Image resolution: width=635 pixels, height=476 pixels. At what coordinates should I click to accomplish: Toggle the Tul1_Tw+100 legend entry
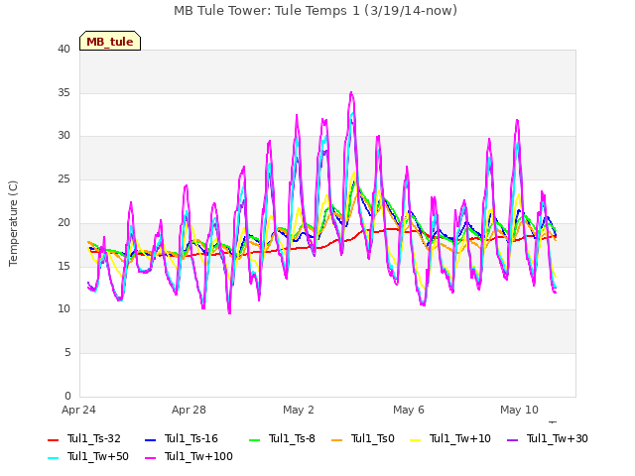point(190,456)
